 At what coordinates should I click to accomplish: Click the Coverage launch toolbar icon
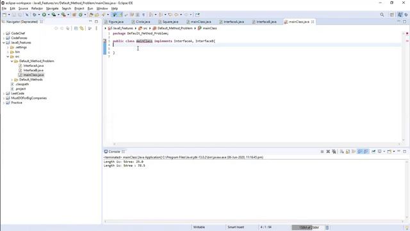tap(54, 15)
